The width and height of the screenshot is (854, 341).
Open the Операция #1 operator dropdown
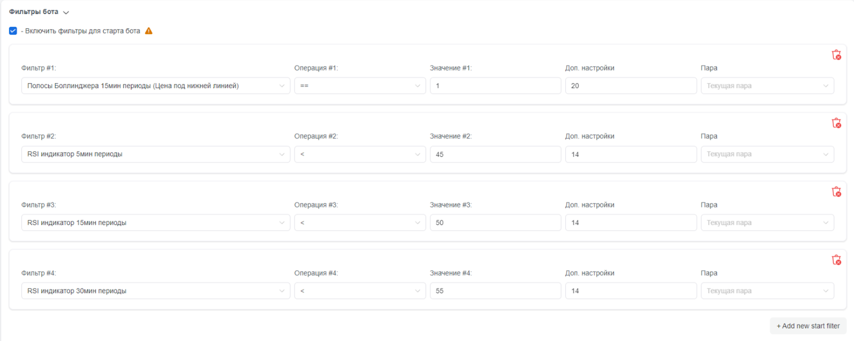coord(360,86)
